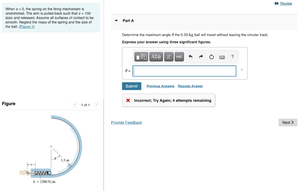Reset the answer field with the refresh icon
Screen dimensions: 299x191
211,56
